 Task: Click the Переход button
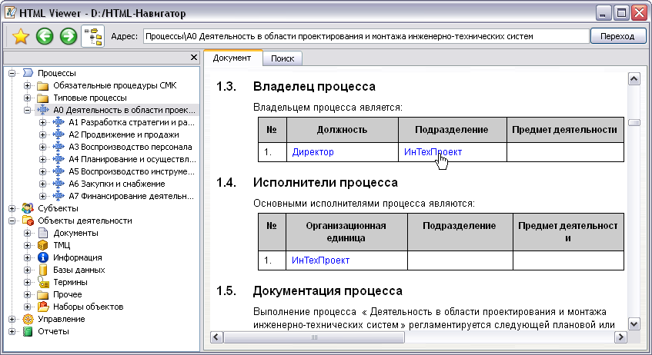pyautogui.click(x=617, y=36)
